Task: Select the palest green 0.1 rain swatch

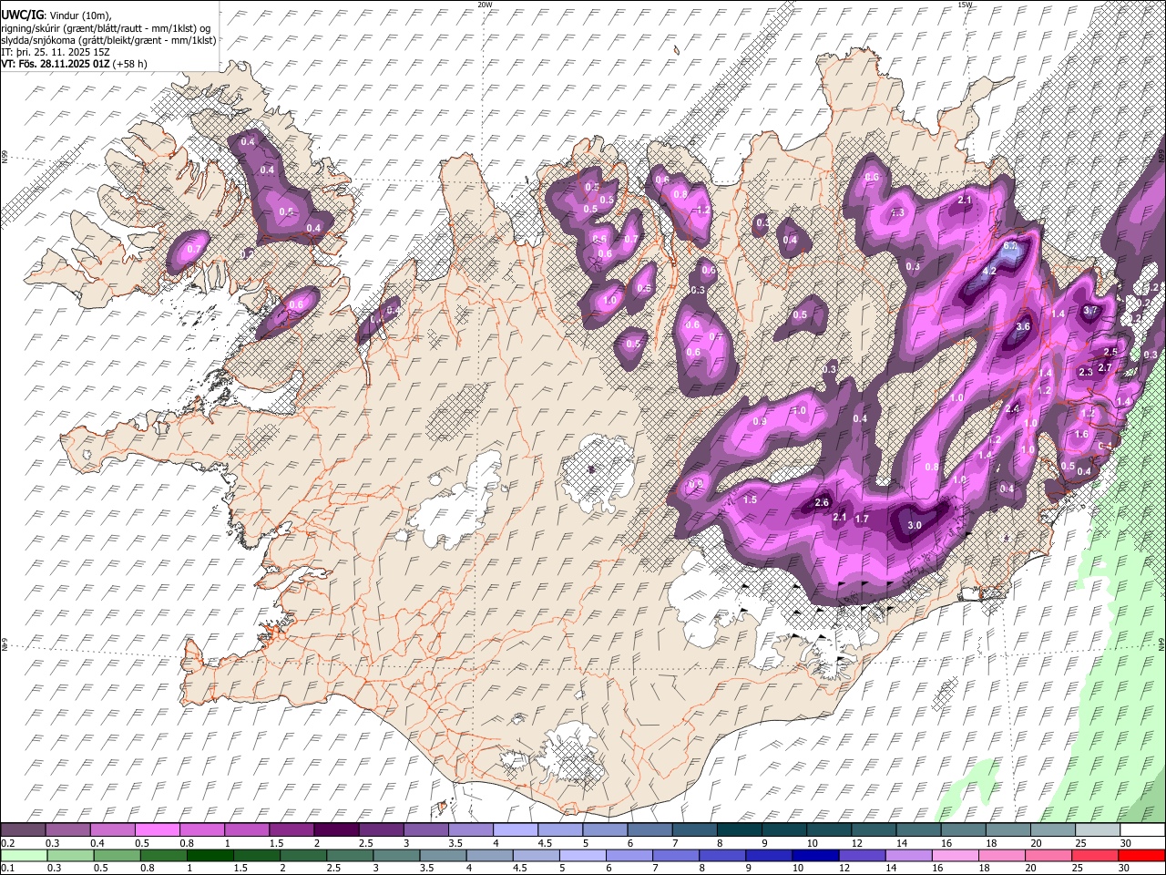Action: (x=23, y=855)
